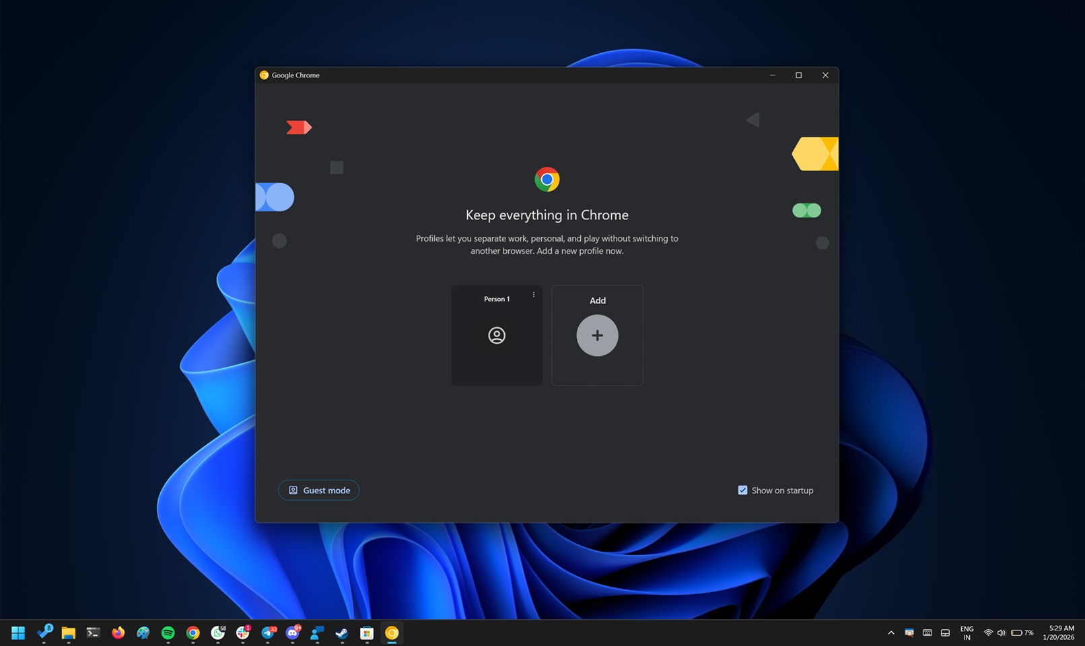Open WhatsApp from the taskbar

click(x=218, y=633)
